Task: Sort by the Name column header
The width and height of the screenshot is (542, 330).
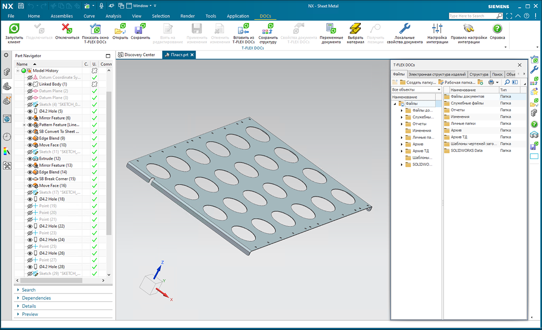Action: (x=48, y=64)
